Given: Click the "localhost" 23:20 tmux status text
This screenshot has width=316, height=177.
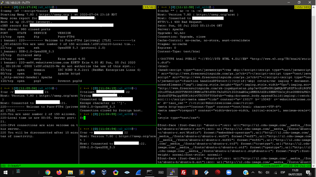Looking at the screenshot, I should [286, 166].
